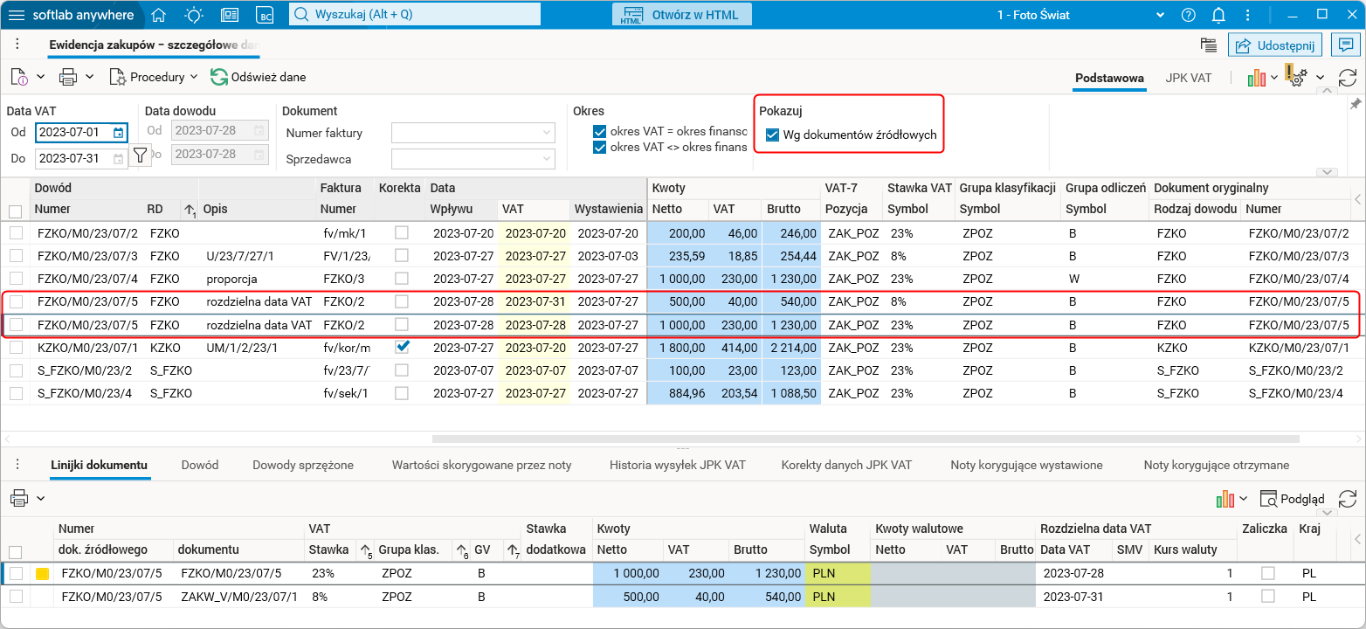
Task: Open the Dowody sprzężone tab
Action: (x=302, y=465)
